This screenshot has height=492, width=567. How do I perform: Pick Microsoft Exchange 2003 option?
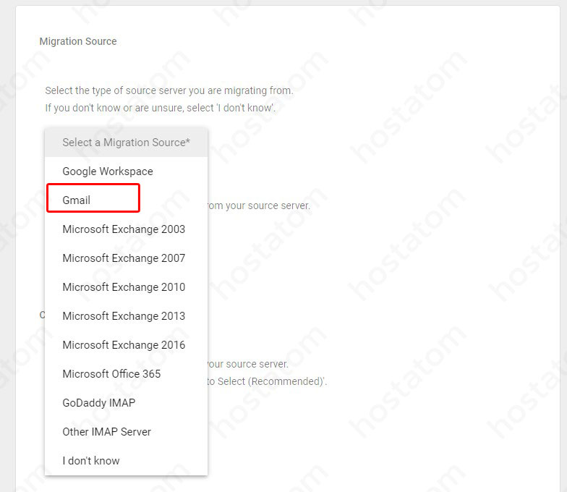point(124,229)
